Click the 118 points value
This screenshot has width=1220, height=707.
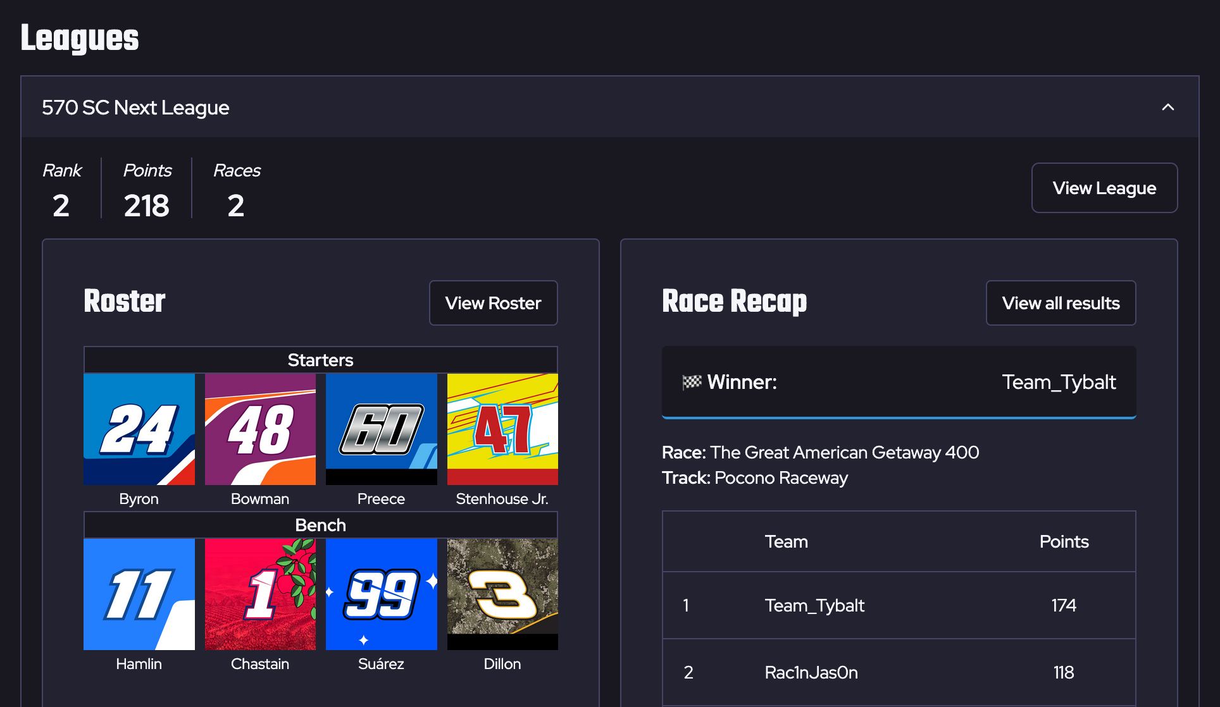click(x=1064, y=672)
